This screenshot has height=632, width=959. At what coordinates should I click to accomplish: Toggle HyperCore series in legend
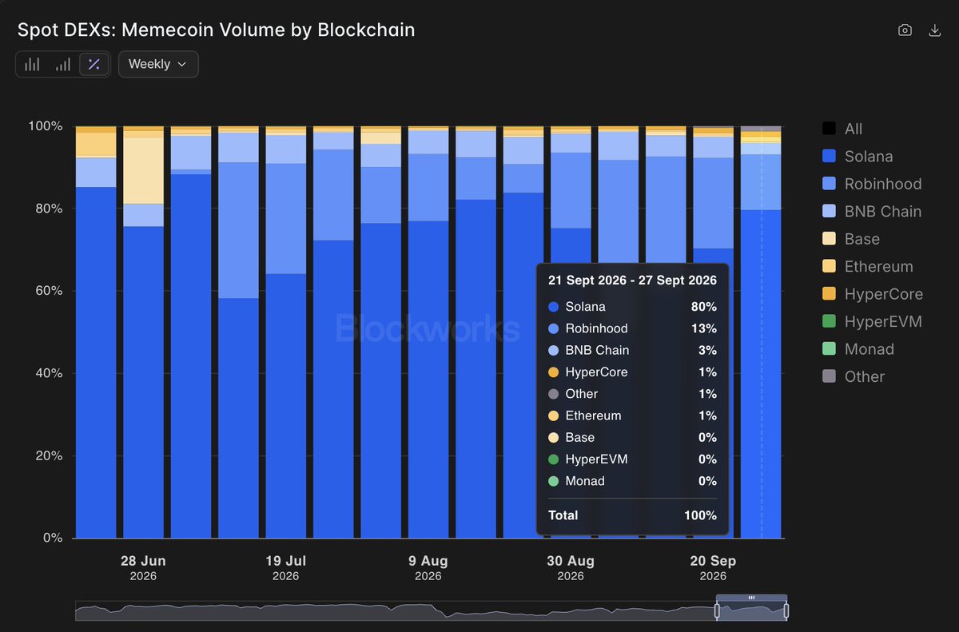(x=873, y=294)
